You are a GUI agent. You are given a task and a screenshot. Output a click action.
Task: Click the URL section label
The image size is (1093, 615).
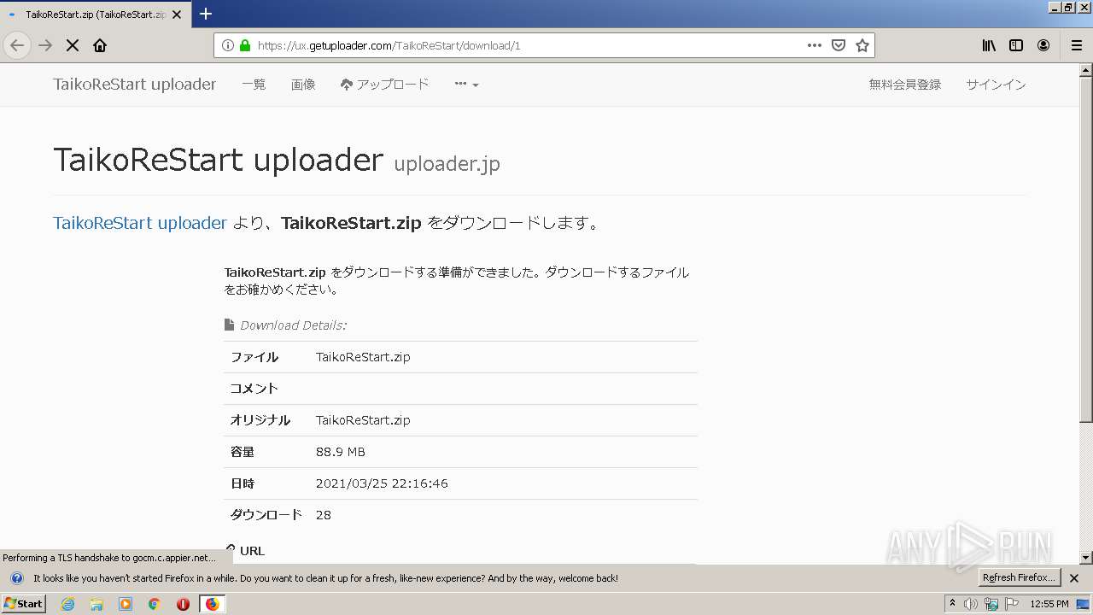(252, 551)
